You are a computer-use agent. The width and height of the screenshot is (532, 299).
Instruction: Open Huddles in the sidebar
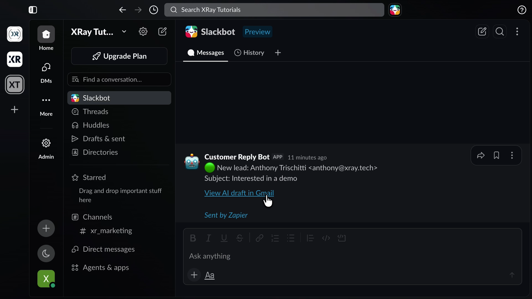pos(119,125)
